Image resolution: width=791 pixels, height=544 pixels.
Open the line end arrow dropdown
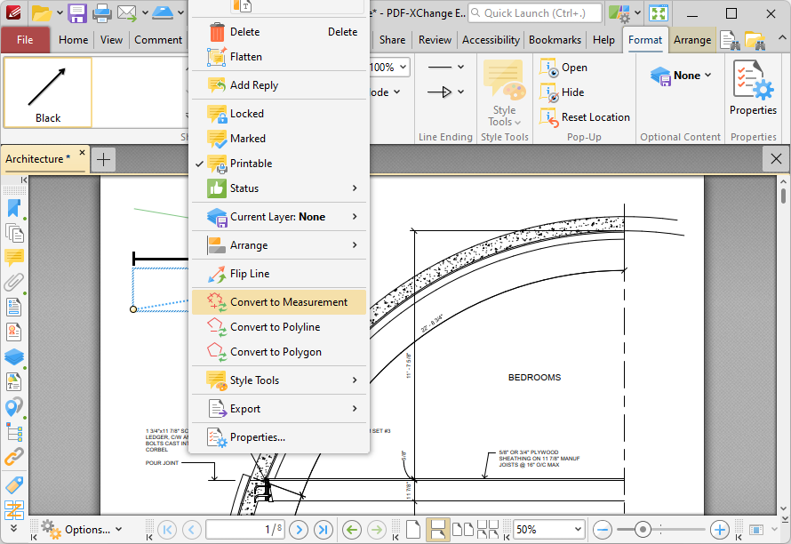point(445,92)
